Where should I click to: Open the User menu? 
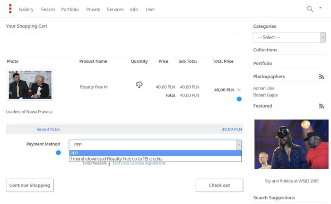150,9
